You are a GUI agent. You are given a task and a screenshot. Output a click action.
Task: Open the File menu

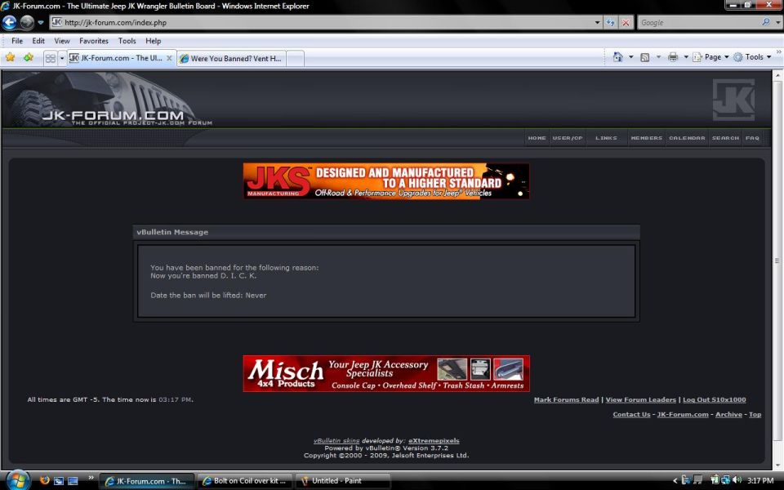(17, 41)
